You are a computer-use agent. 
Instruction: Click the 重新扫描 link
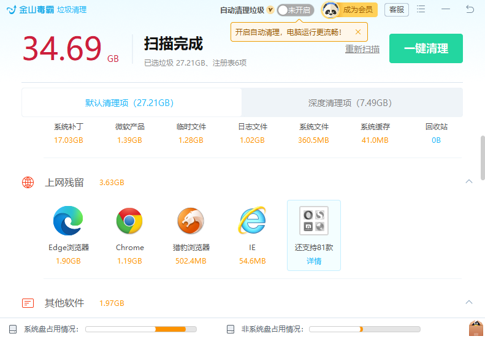pos(362,49)
